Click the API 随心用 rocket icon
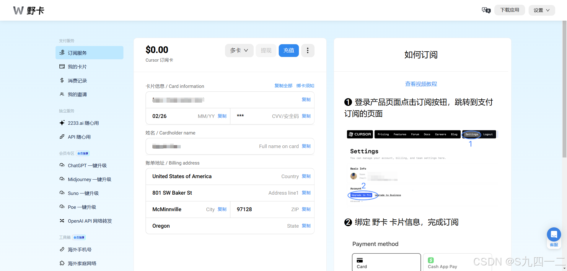The height and width of the screenshot is (271, 567). pyautogui.click(x=62, y=137)
